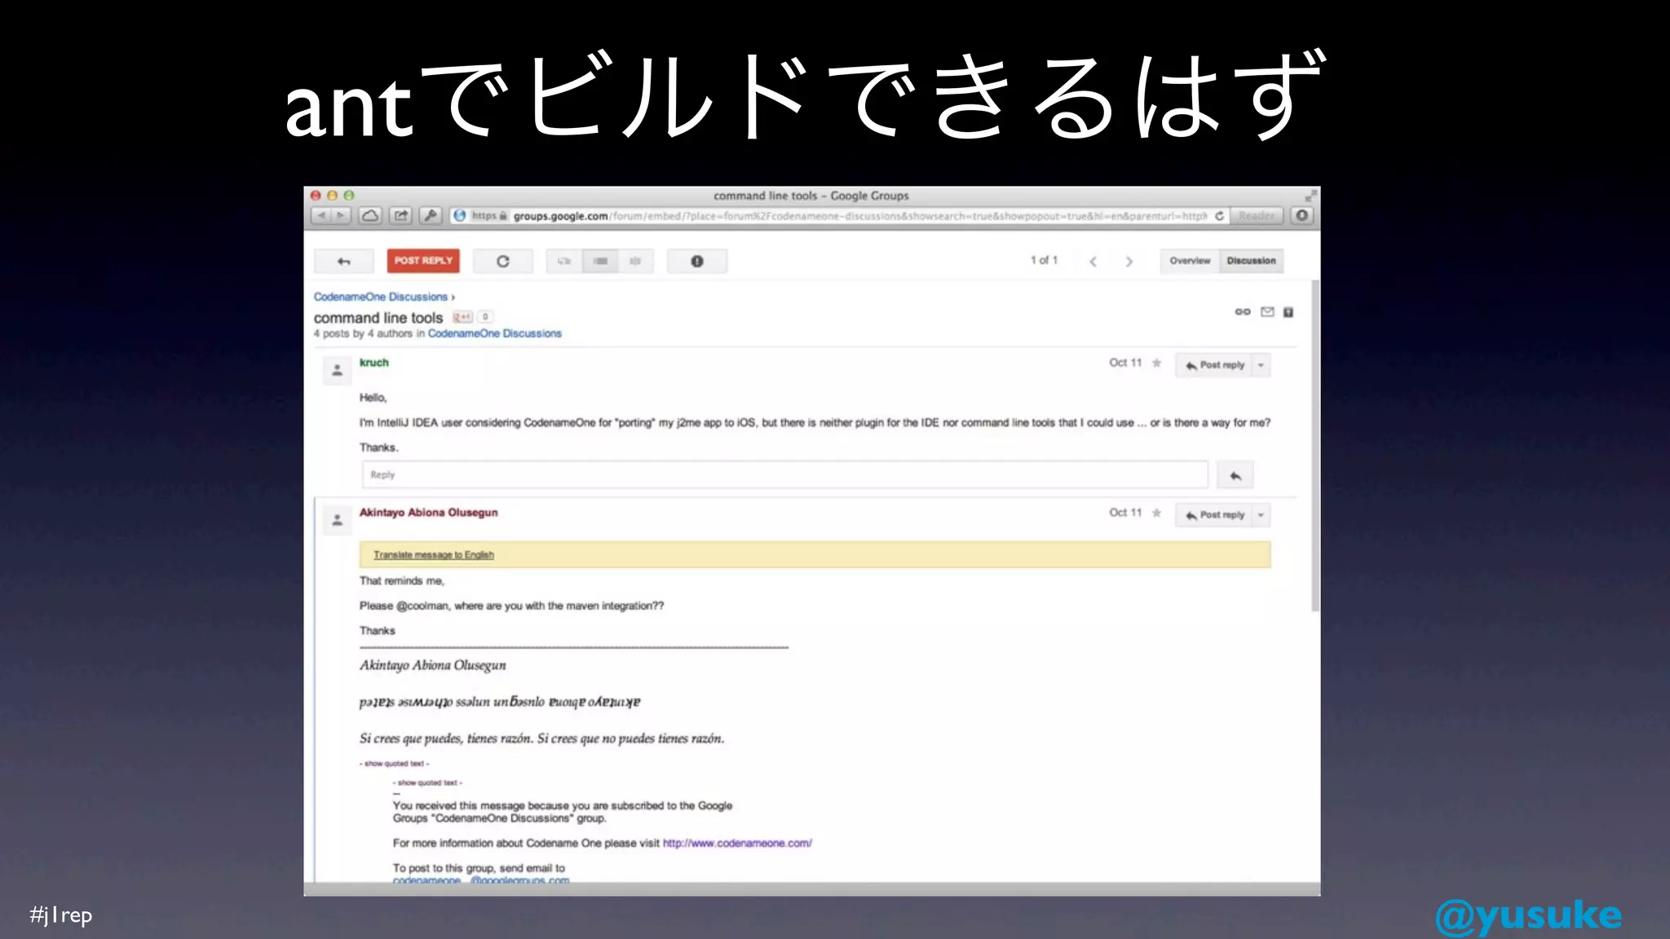Open the downloads icon in Safari toolbar
This screenshot has height=939, width=1670.
[1302, 216]
